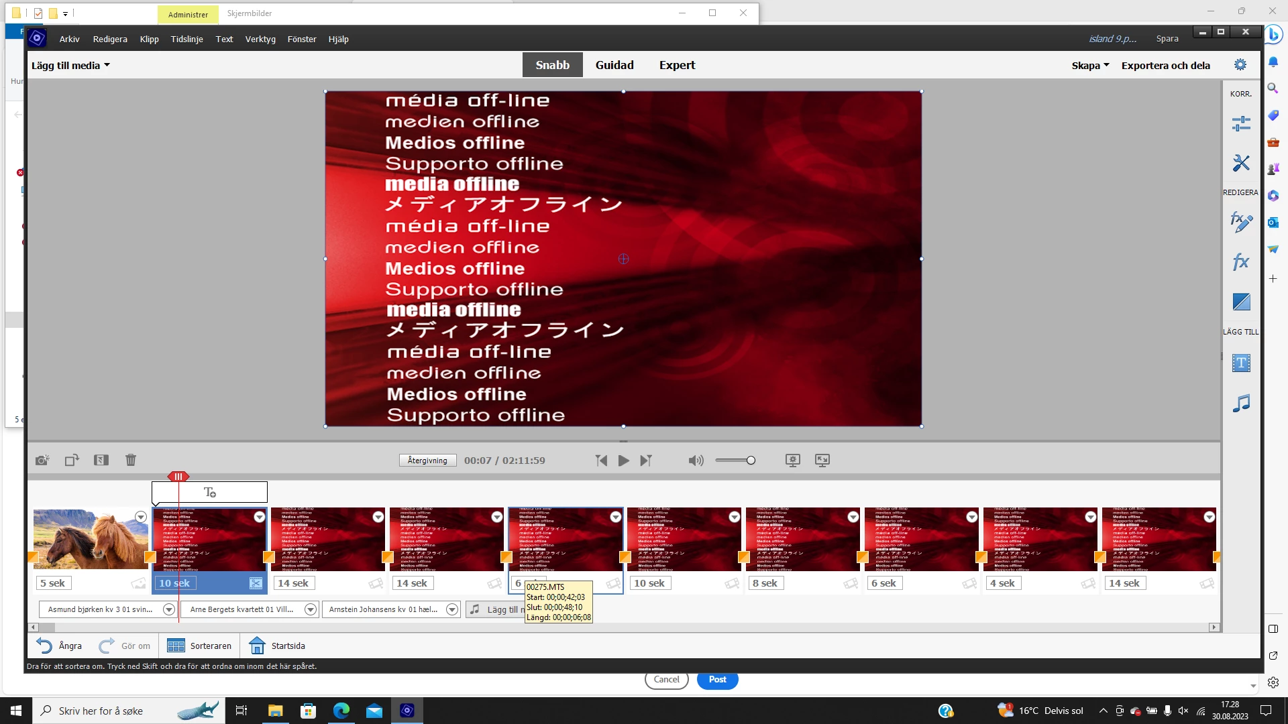The height and width of the screenshot is (724, 1288).
Task: Mute audio with the speaker icon
Action: pyautogui.click(x=696, y=461)
